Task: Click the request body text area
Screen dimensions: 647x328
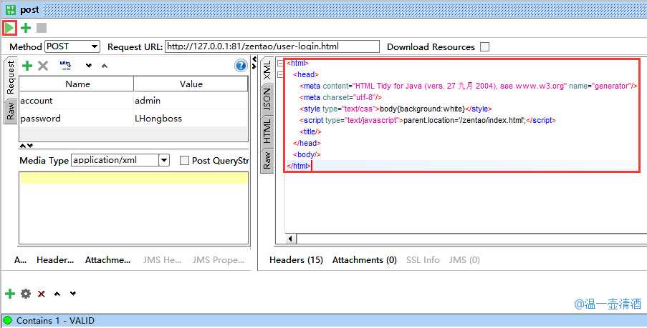Action: click(134, 208)
